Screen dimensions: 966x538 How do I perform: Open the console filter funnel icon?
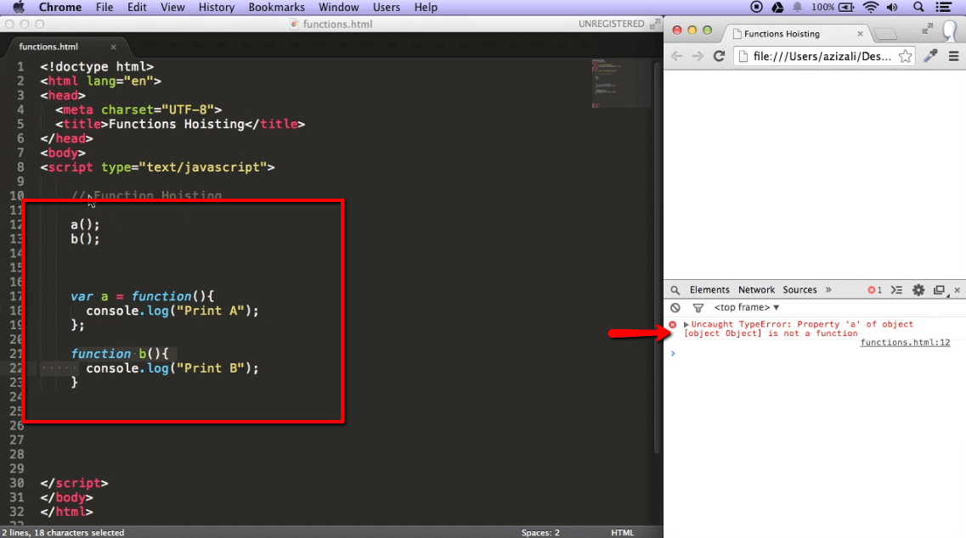click(699, 307)
